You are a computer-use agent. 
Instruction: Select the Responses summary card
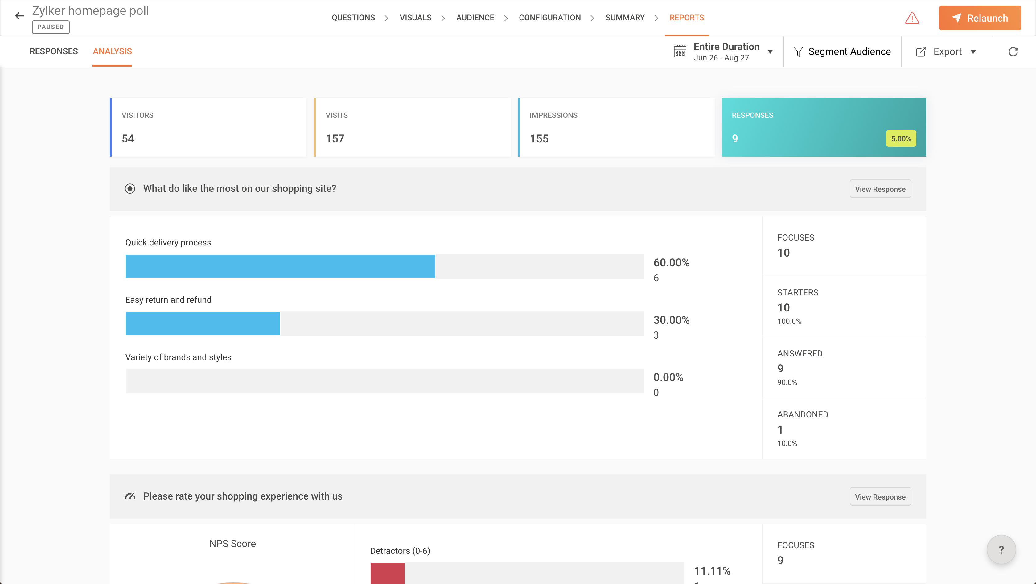[x=823, y=127]
